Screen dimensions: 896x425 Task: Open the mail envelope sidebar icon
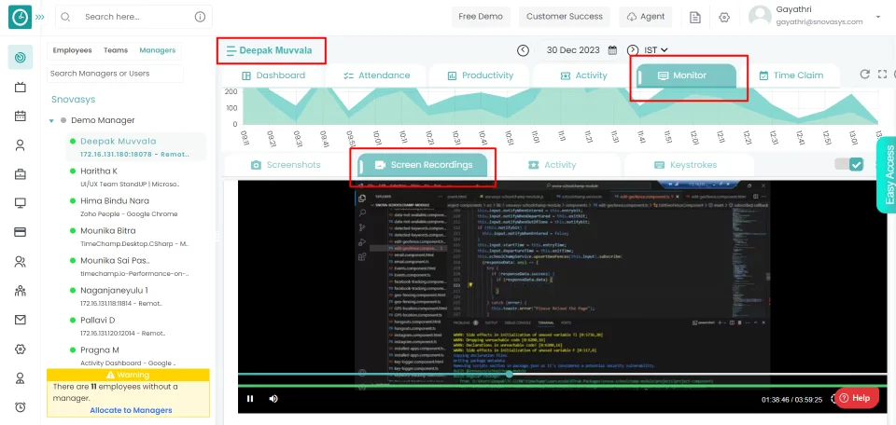[x=20, y=320]
